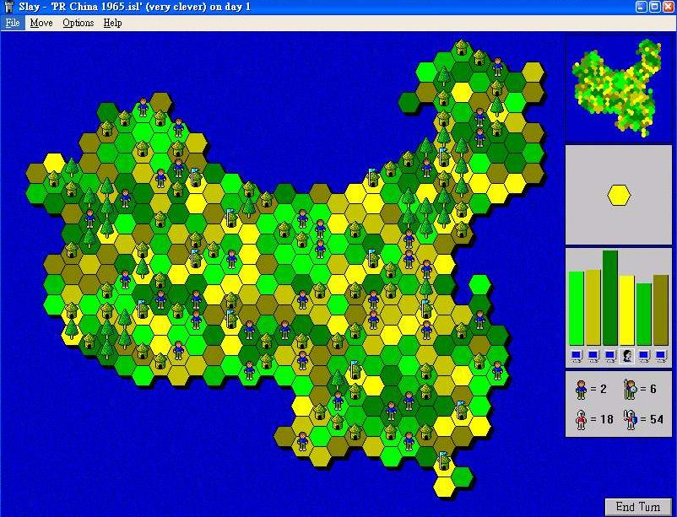The width and height of the screenshot is (677, 517).
Task: Click the '= 2' cost label
Action: [598, 390]
